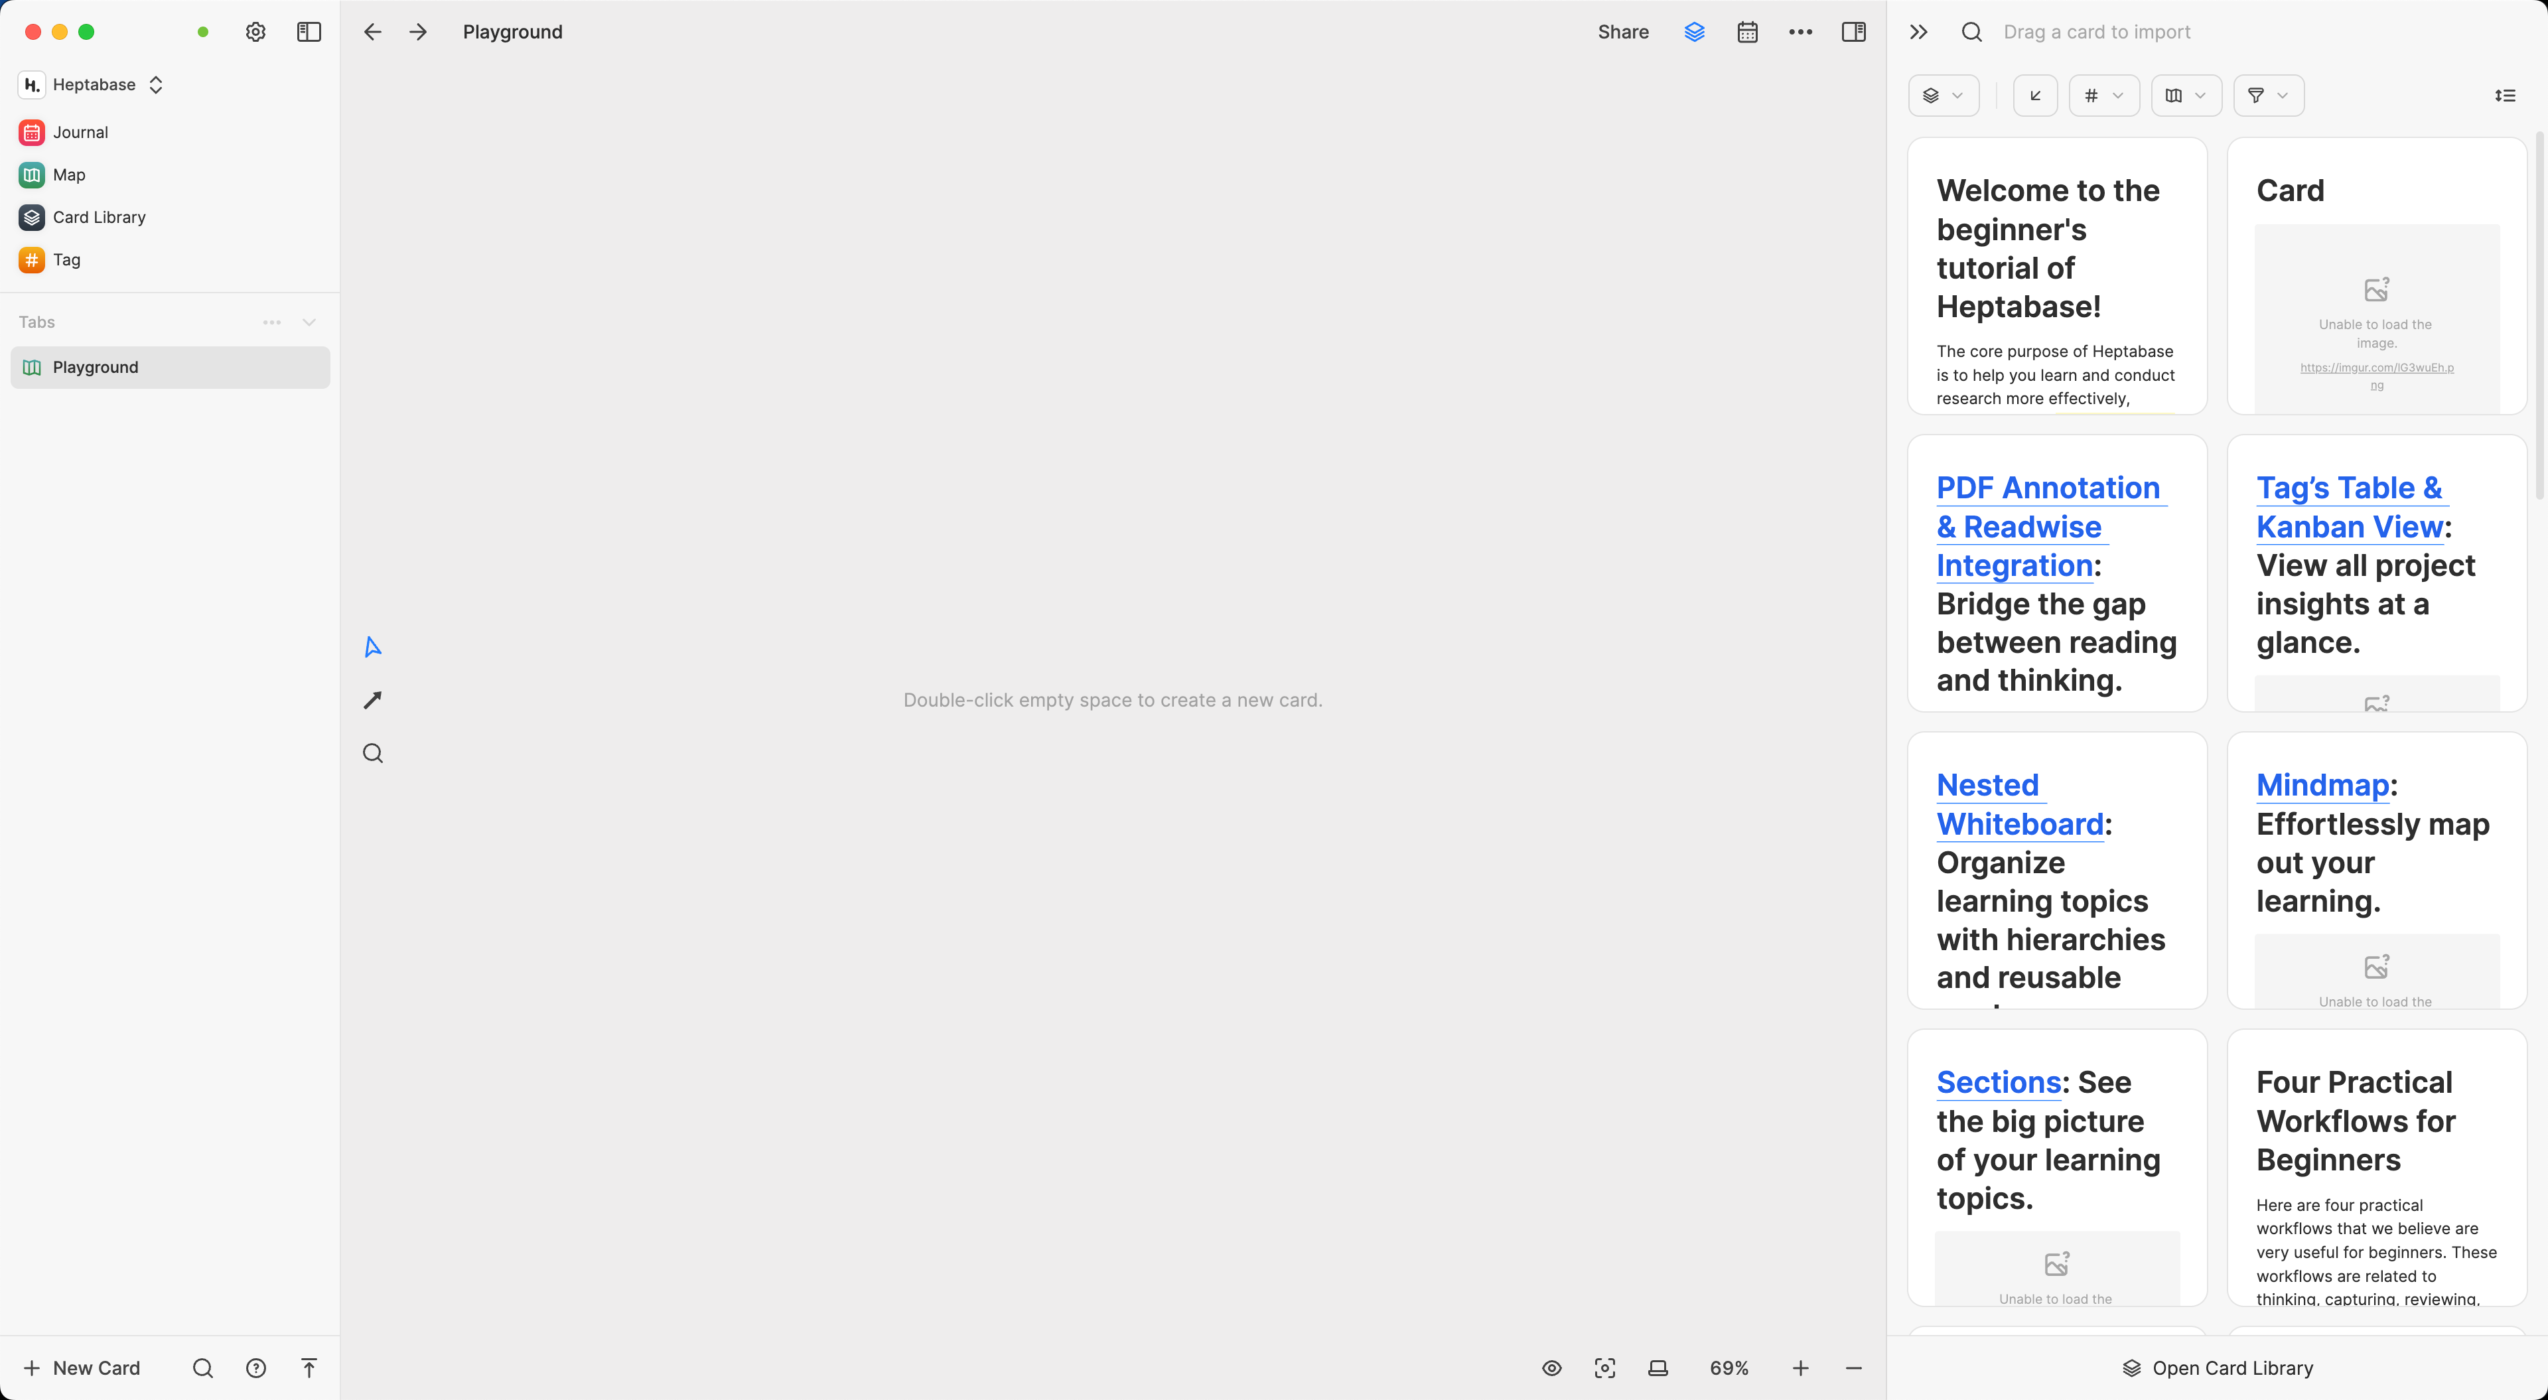Open the imgur.com image link in Card
The image size is (2548, 1400).
2376,376
